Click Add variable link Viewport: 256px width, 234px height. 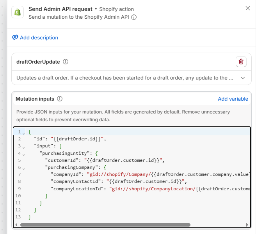coord(233,99)
